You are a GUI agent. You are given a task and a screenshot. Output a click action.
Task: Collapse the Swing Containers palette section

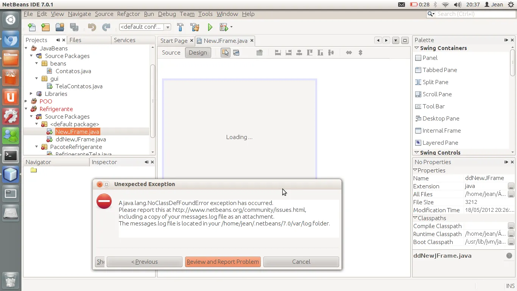point(417,48)
